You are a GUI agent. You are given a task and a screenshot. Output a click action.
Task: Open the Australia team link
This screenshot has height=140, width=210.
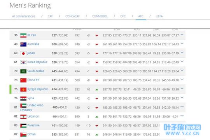pos(33,44)
